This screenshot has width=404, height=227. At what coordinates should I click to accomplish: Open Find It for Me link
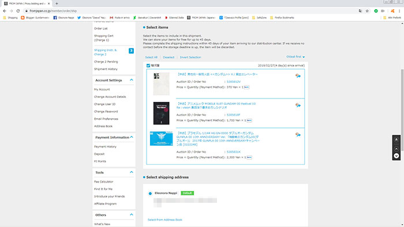click(x=103, y=189)
